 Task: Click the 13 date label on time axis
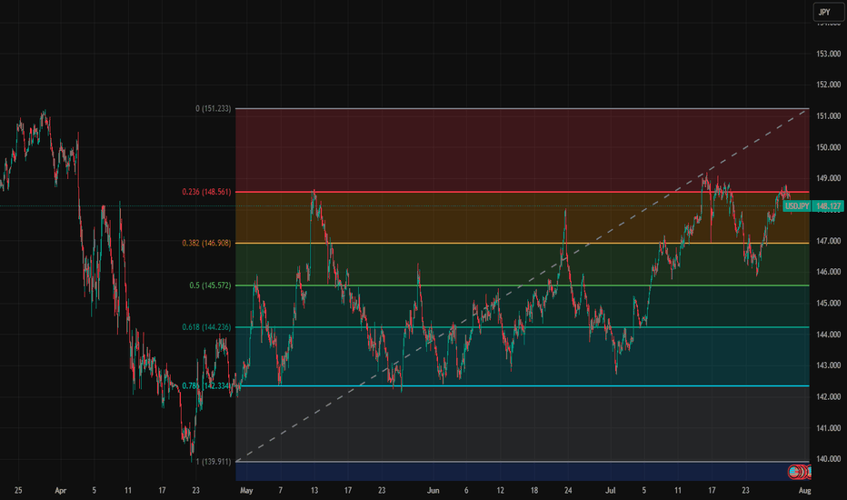point(314,490)
